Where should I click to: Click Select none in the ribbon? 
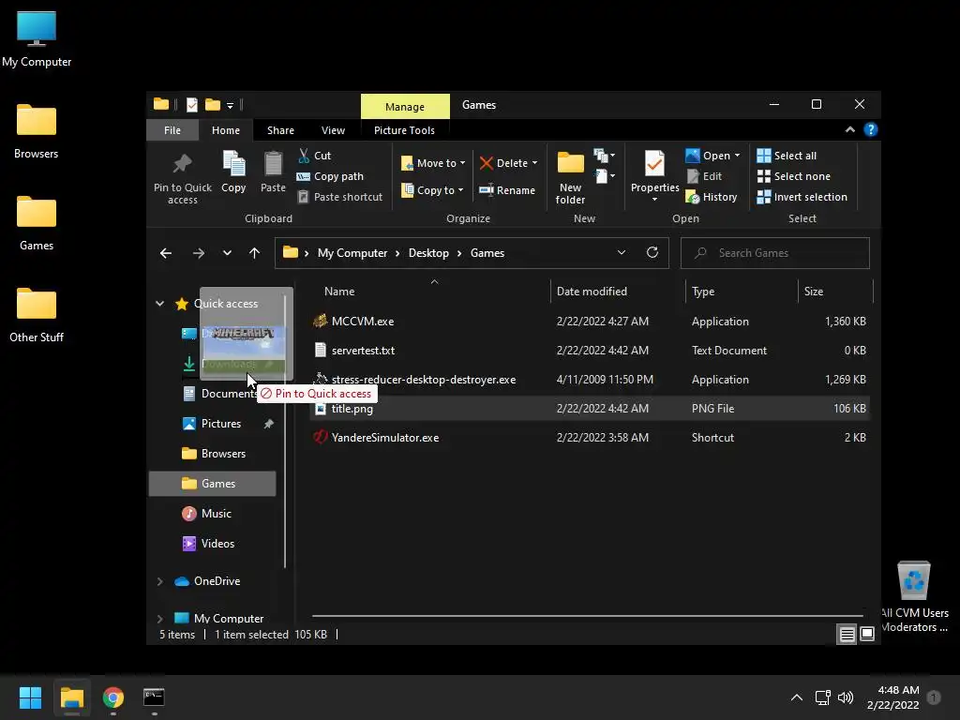click(793, 176)
